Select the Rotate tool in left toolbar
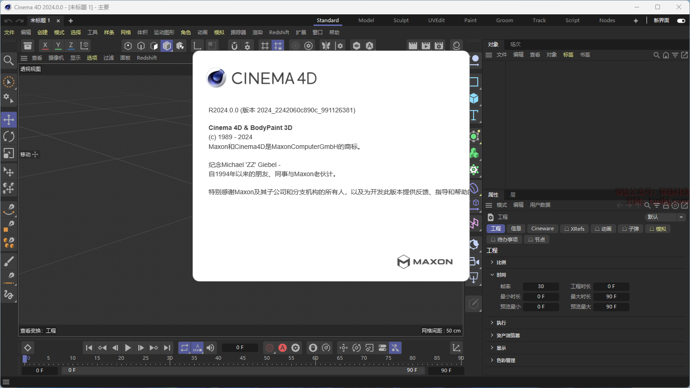Viewport: 690px width, 388px height. click(9, 136)
